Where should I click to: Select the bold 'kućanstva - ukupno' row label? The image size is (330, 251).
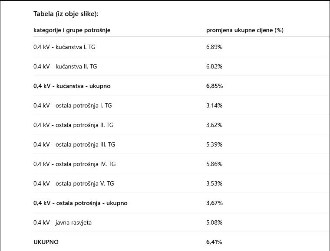coord(72,86)
